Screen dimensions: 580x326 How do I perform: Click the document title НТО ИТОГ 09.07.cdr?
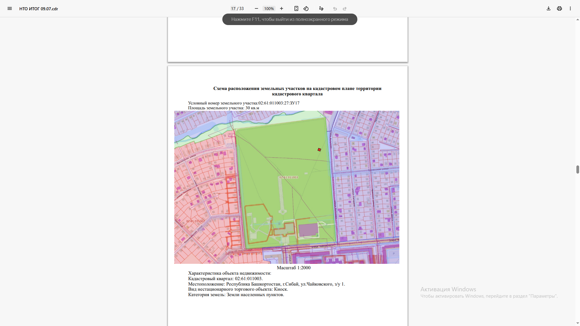point(39,9)
